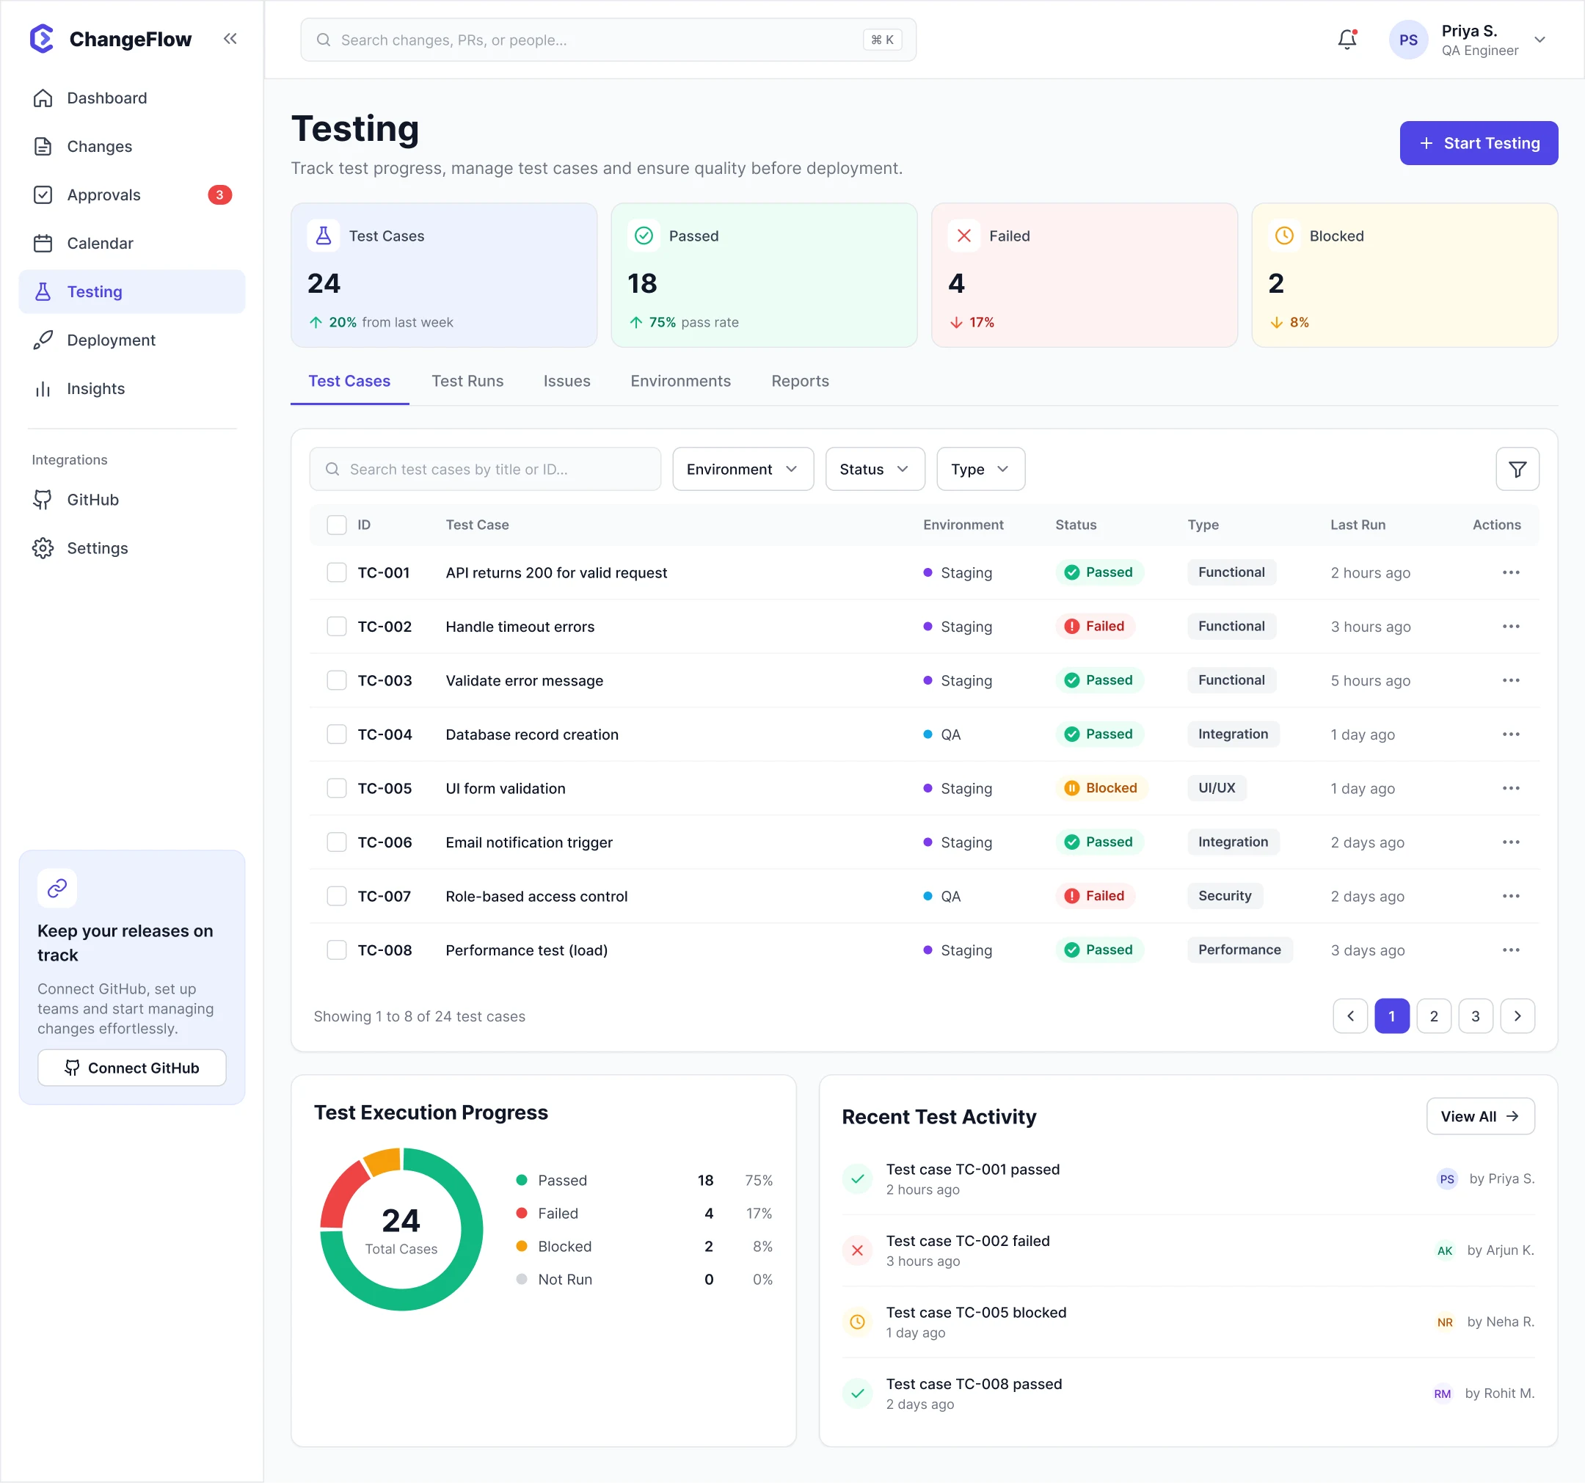The height and width of the screenshot is (1483, 1585).
Task: Select the TC-001 row checkbox
Action: [x=337, y=572]
